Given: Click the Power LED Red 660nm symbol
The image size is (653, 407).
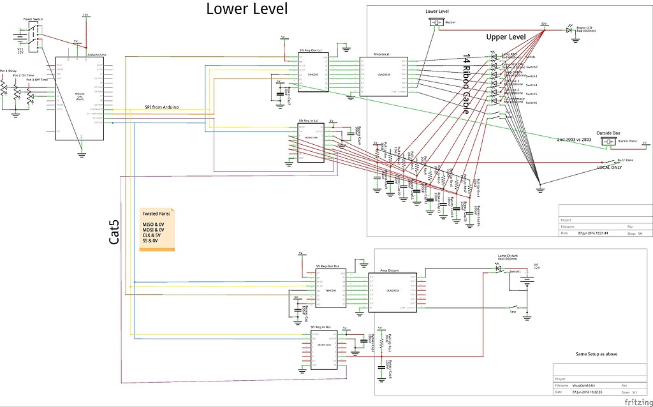Looking at the screenshot, I should (x=568, y=30).
